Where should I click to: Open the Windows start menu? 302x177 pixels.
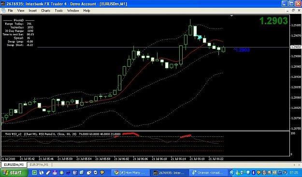pos(14,173)
